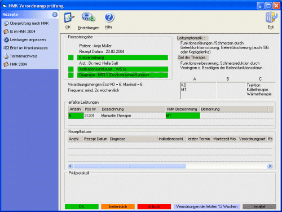Click the Indikationsschl. column header

click(x=172, y=139)
